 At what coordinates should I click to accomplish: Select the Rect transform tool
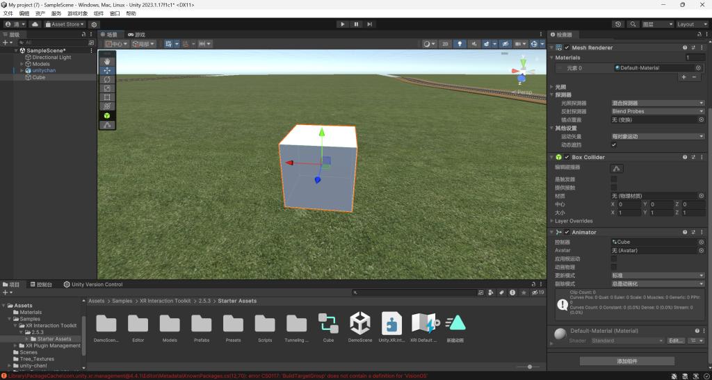(x=107, y=97)
